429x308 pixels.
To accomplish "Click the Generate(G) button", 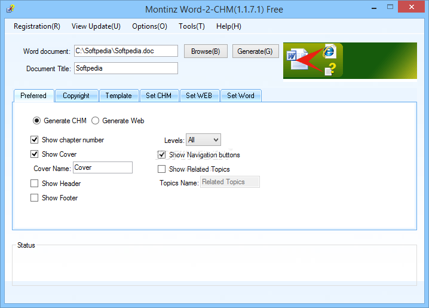I will coord(255,51).
